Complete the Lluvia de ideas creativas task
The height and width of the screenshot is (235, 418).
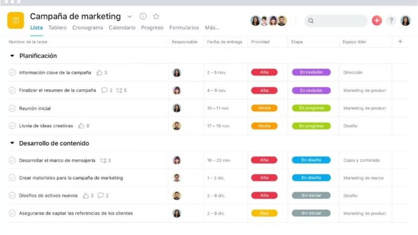[x=12, y=126]
